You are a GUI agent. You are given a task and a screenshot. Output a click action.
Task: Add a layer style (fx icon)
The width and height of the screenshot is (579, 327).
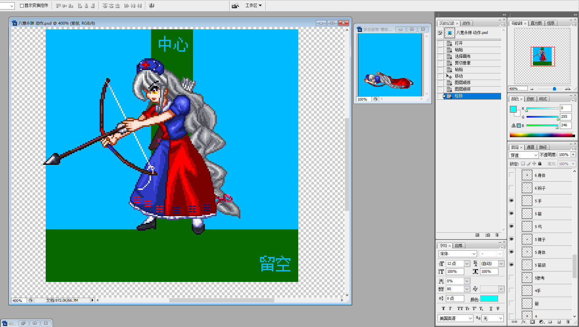pos(523,322)
